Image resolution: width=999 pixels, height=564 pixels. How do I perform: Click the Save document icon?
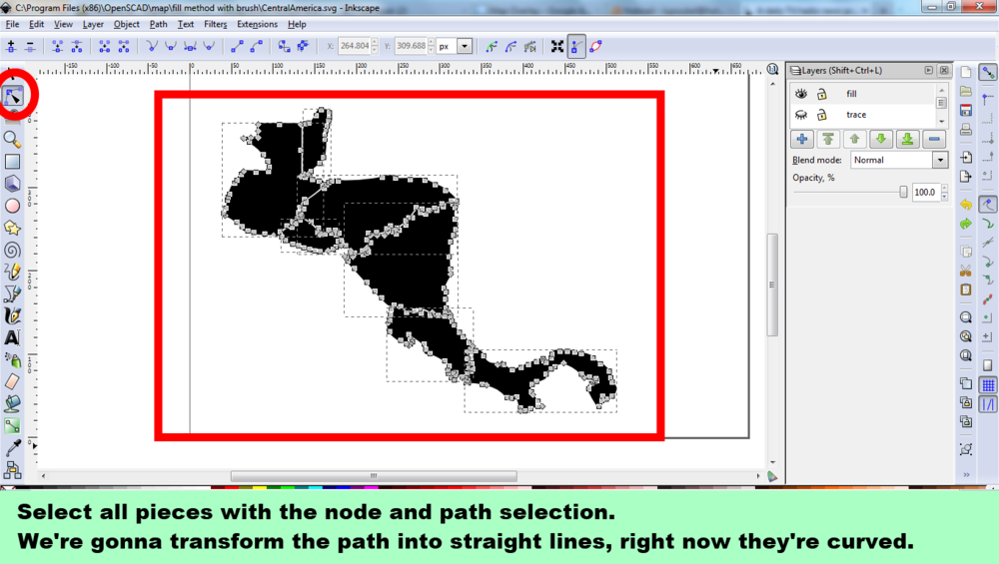966,110
